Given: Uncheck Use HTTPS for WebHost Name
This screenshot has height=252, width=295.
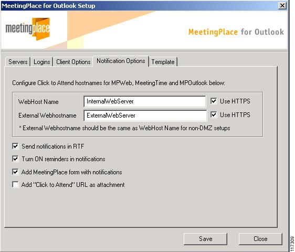Looking at the screenshot, I should (214, 101).
